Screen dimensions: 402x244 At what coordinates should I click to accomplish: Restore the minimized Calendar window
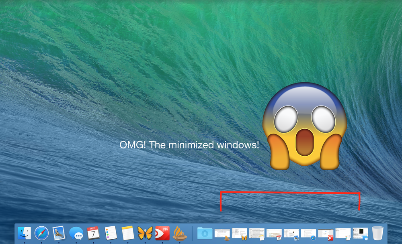click(x=274, y=234)
